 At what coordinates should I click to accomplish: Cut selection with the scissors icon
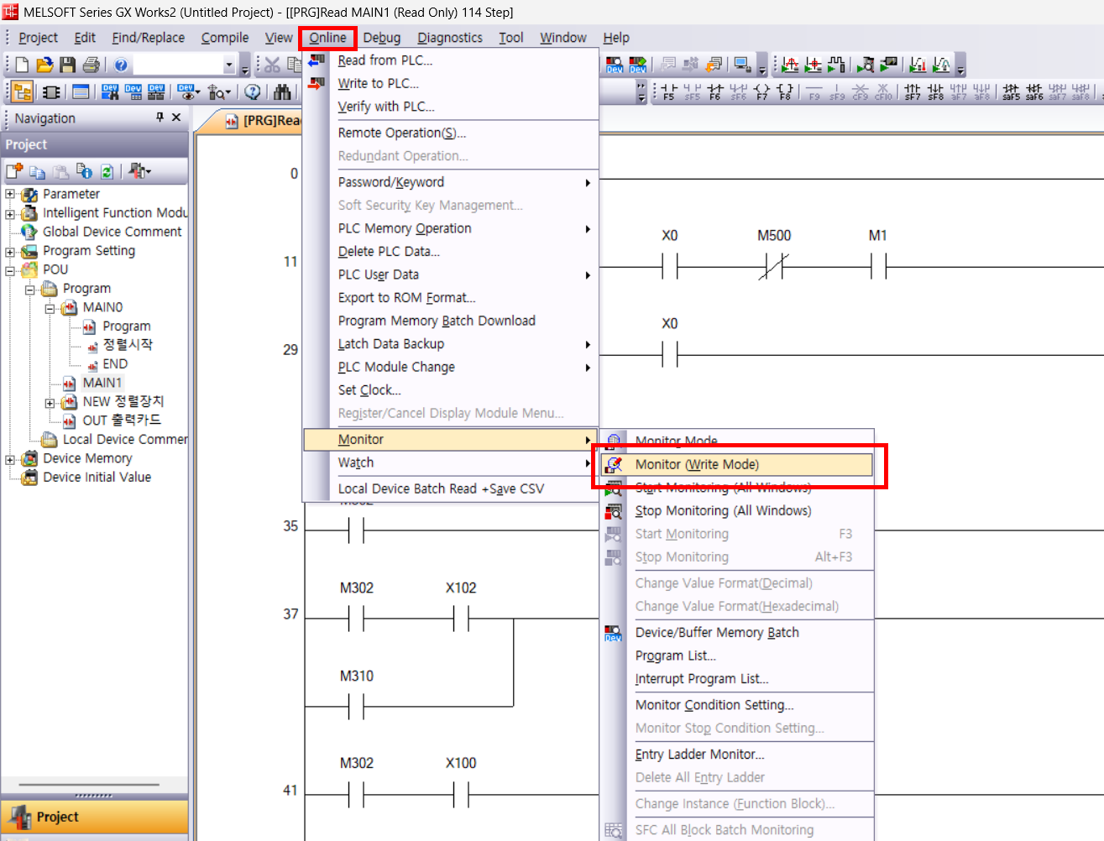272,65
